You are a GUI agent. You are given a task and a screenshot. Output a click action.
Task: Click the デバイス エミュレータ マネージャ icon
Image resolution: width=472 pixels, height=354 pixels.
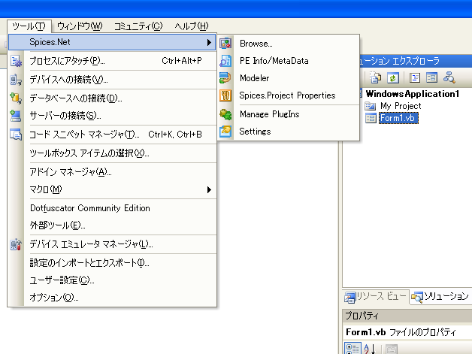pos(16,244)
